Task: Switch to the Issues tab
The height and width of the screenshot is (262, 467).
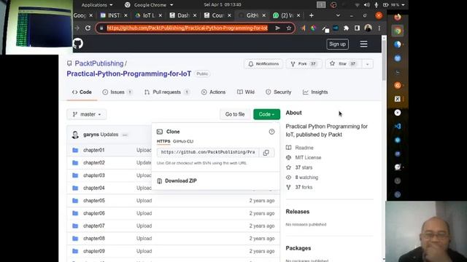Action: (x=117, y=92)
